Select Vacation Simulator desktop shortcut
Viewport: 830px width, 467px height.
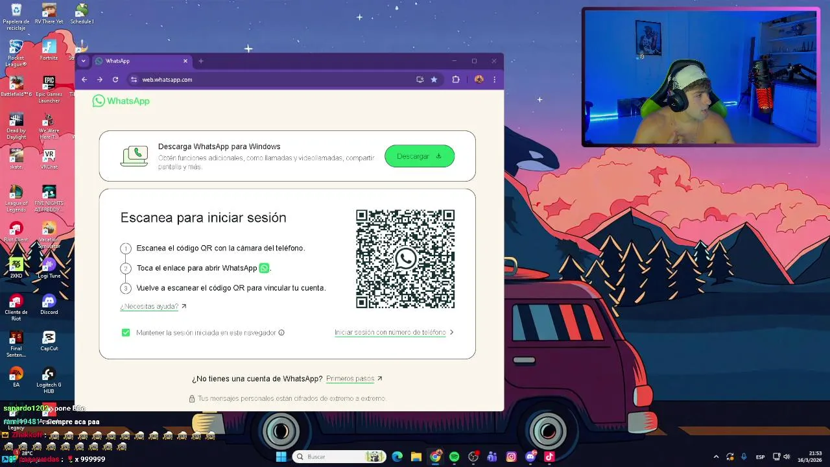click(x=49, y=235)
